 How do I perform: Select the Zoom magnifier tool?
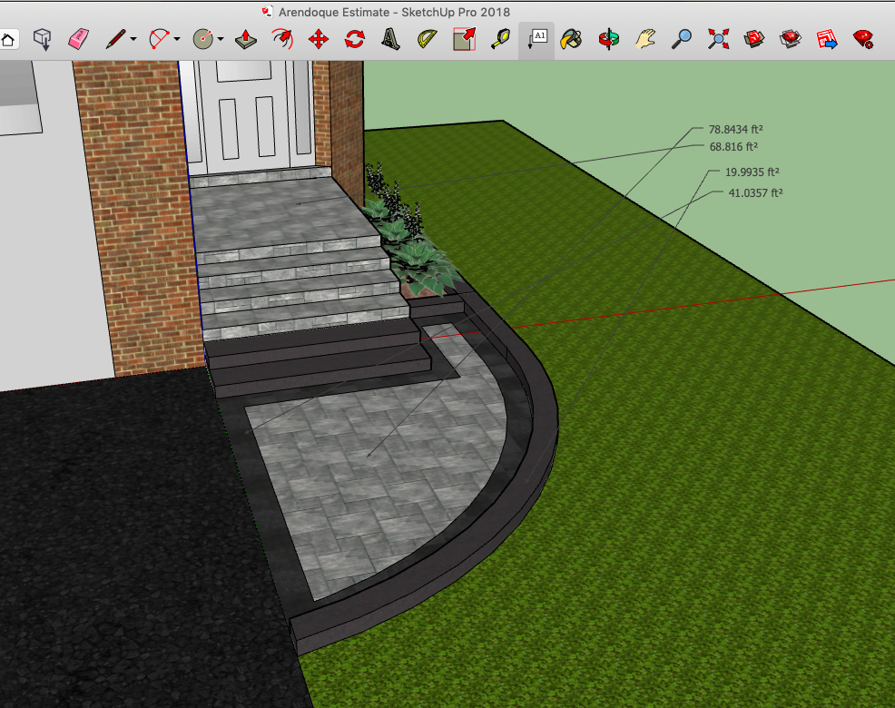coord(682,39)
